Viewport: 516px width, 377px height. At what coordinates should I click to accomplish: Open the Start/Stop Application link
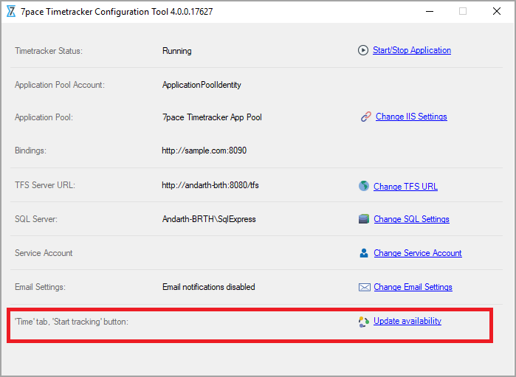(x=412, y=50)
